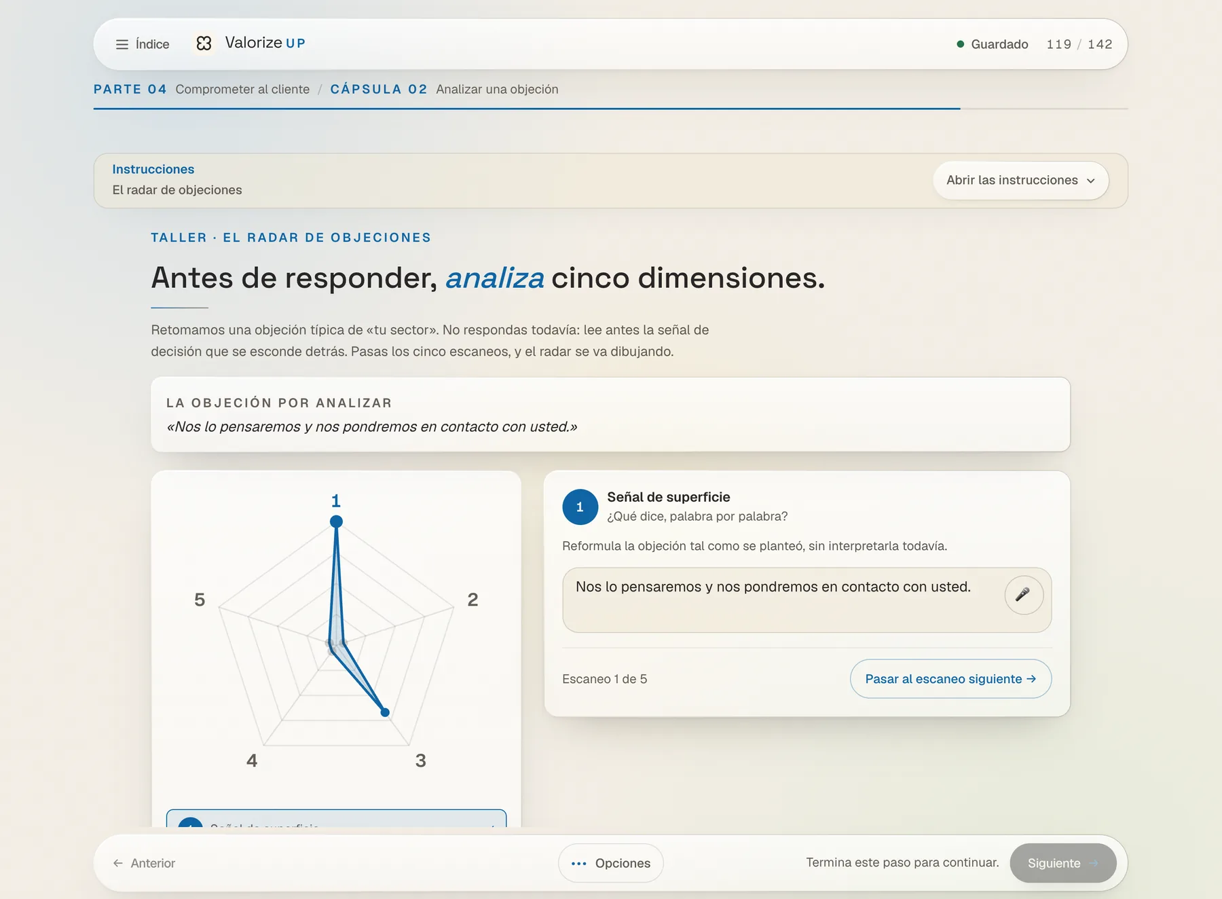Image resolution: width=1222 pixels, height=899 pixels.
Task: Click radar axis label 4
Action: [x=252, y=760]
